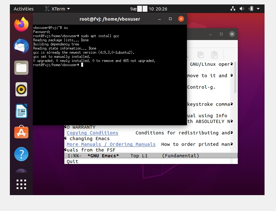Open the Help icon in dock

point(21,154)
